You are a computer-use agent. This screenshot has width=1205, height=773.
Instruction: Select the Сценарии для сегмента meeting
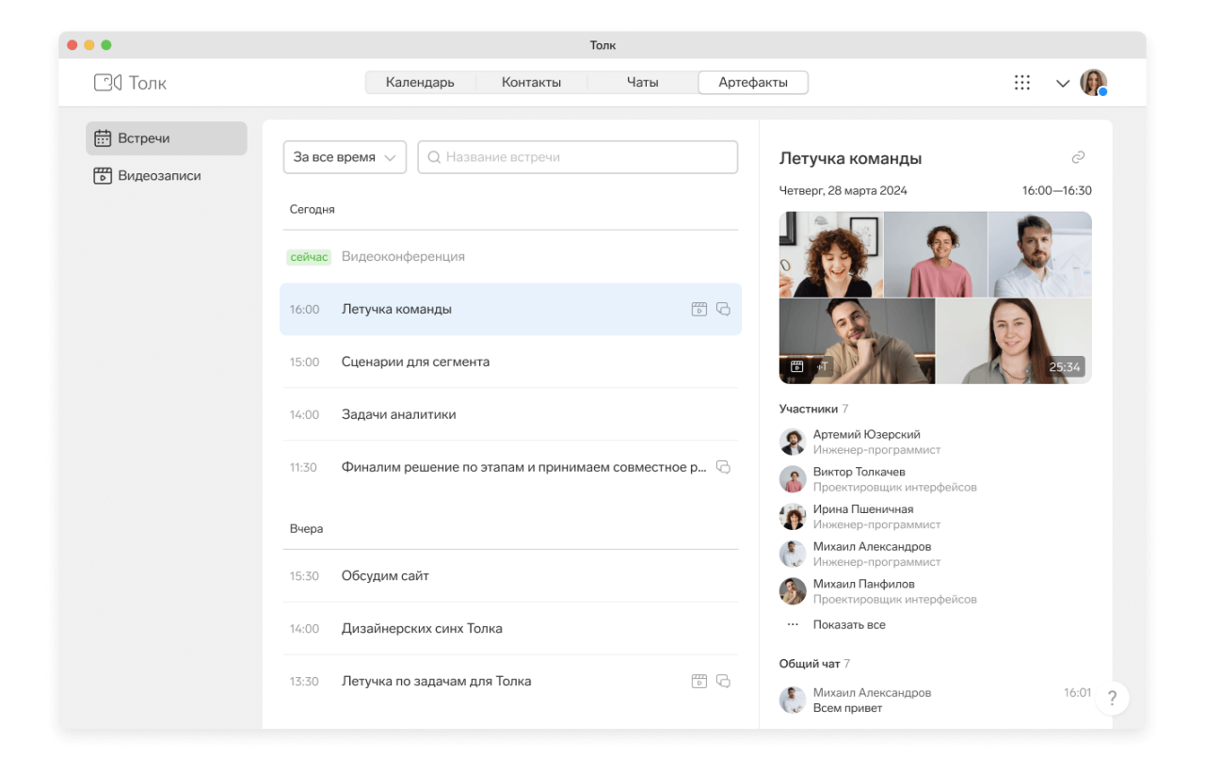point(415,362)
